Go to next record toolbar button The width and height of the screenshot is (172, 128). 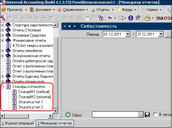(23, 18)
